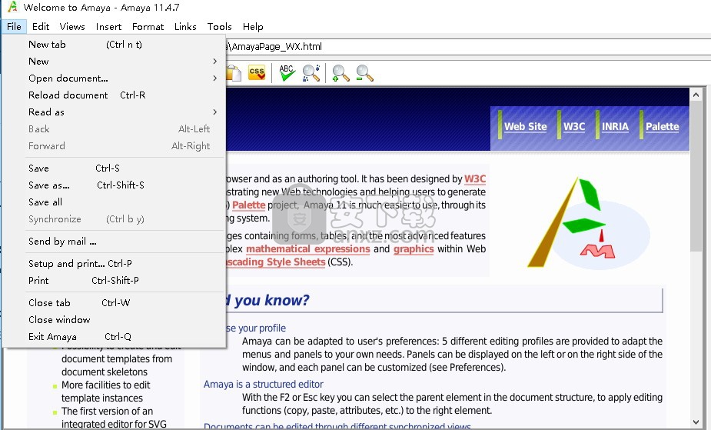This screenshot has width=711, height=430.
Task: Click the address bar with AmayaPage_WX.html
Action: (467, 47)
